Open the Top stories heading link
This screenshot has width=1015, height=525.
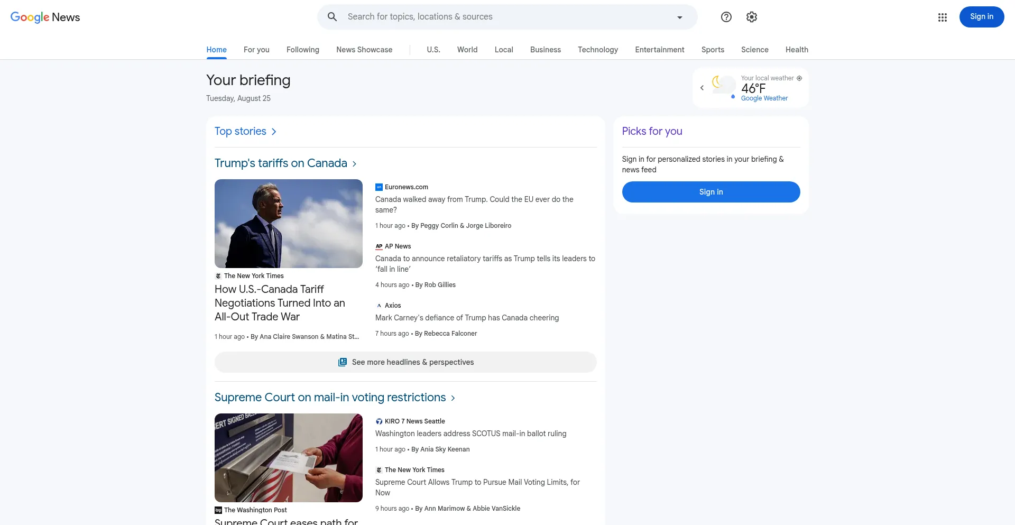pyautogui.click(x=241, y=131)
